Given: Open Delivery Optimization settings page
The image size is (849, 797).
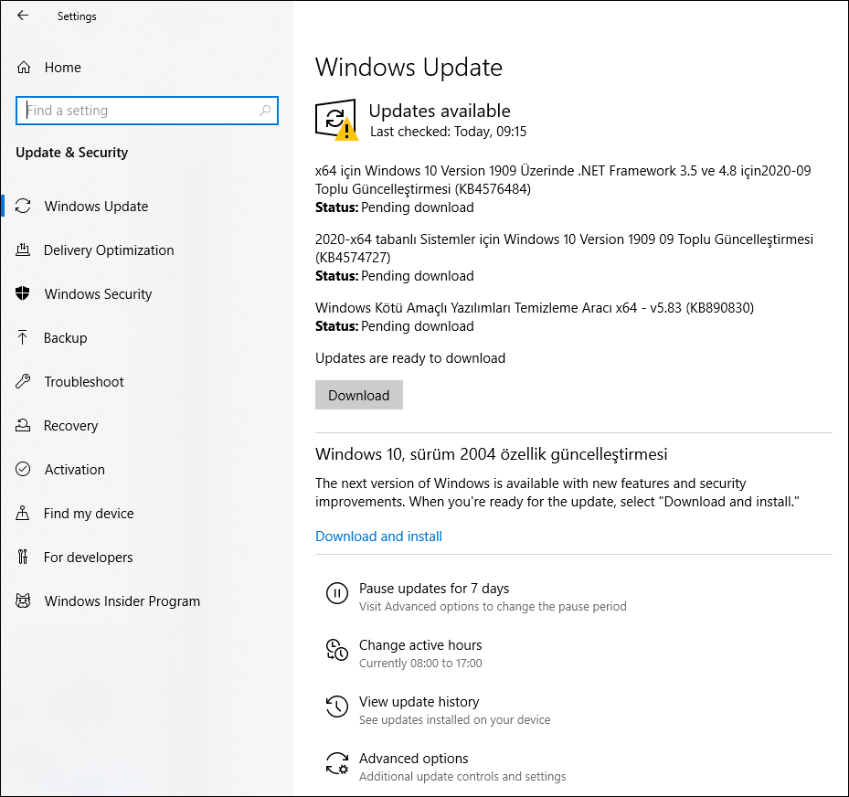Looking at the screenshot, I should (109, 250).
